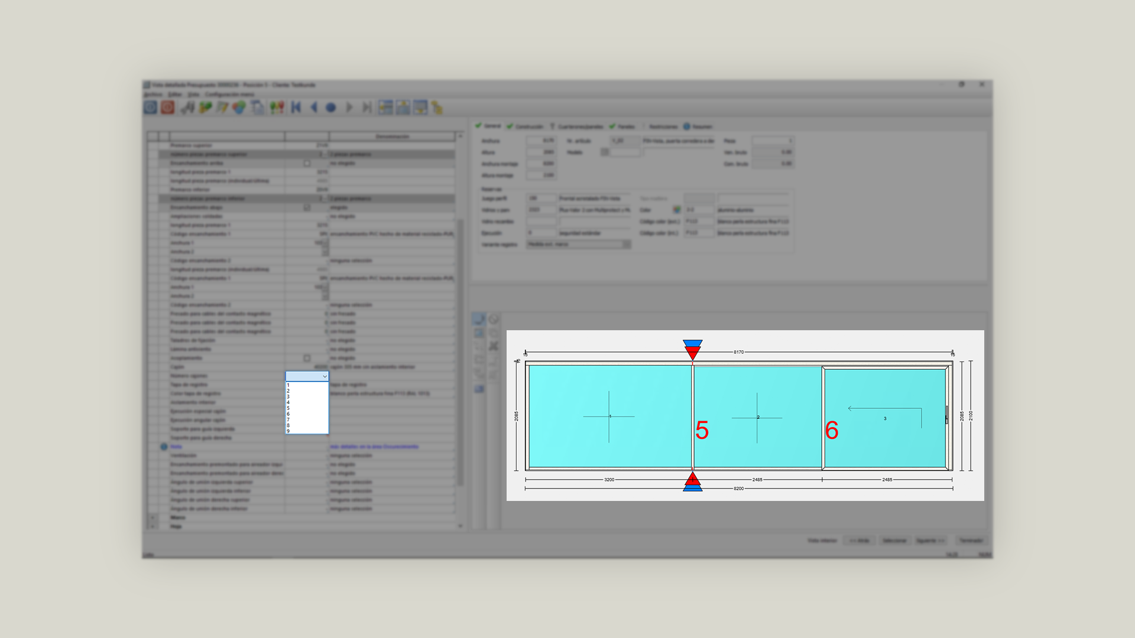Choose option 3 in the dropdown list
This screenshot has height=638, width=1135.
(x=307, y=396)
